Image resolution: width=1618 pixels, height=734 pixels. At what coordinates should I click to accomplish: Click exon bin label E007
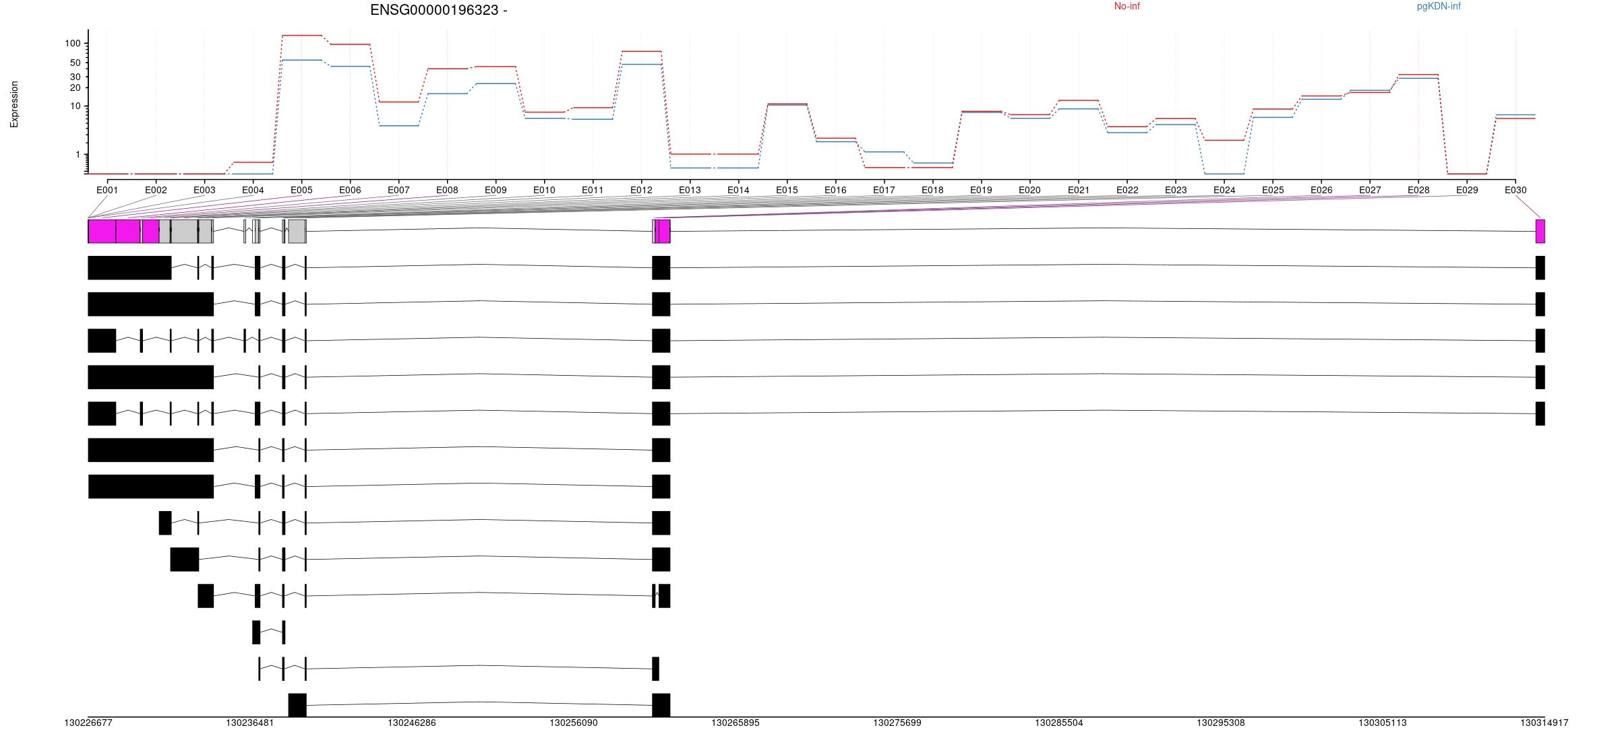click(x=398, y=190)
